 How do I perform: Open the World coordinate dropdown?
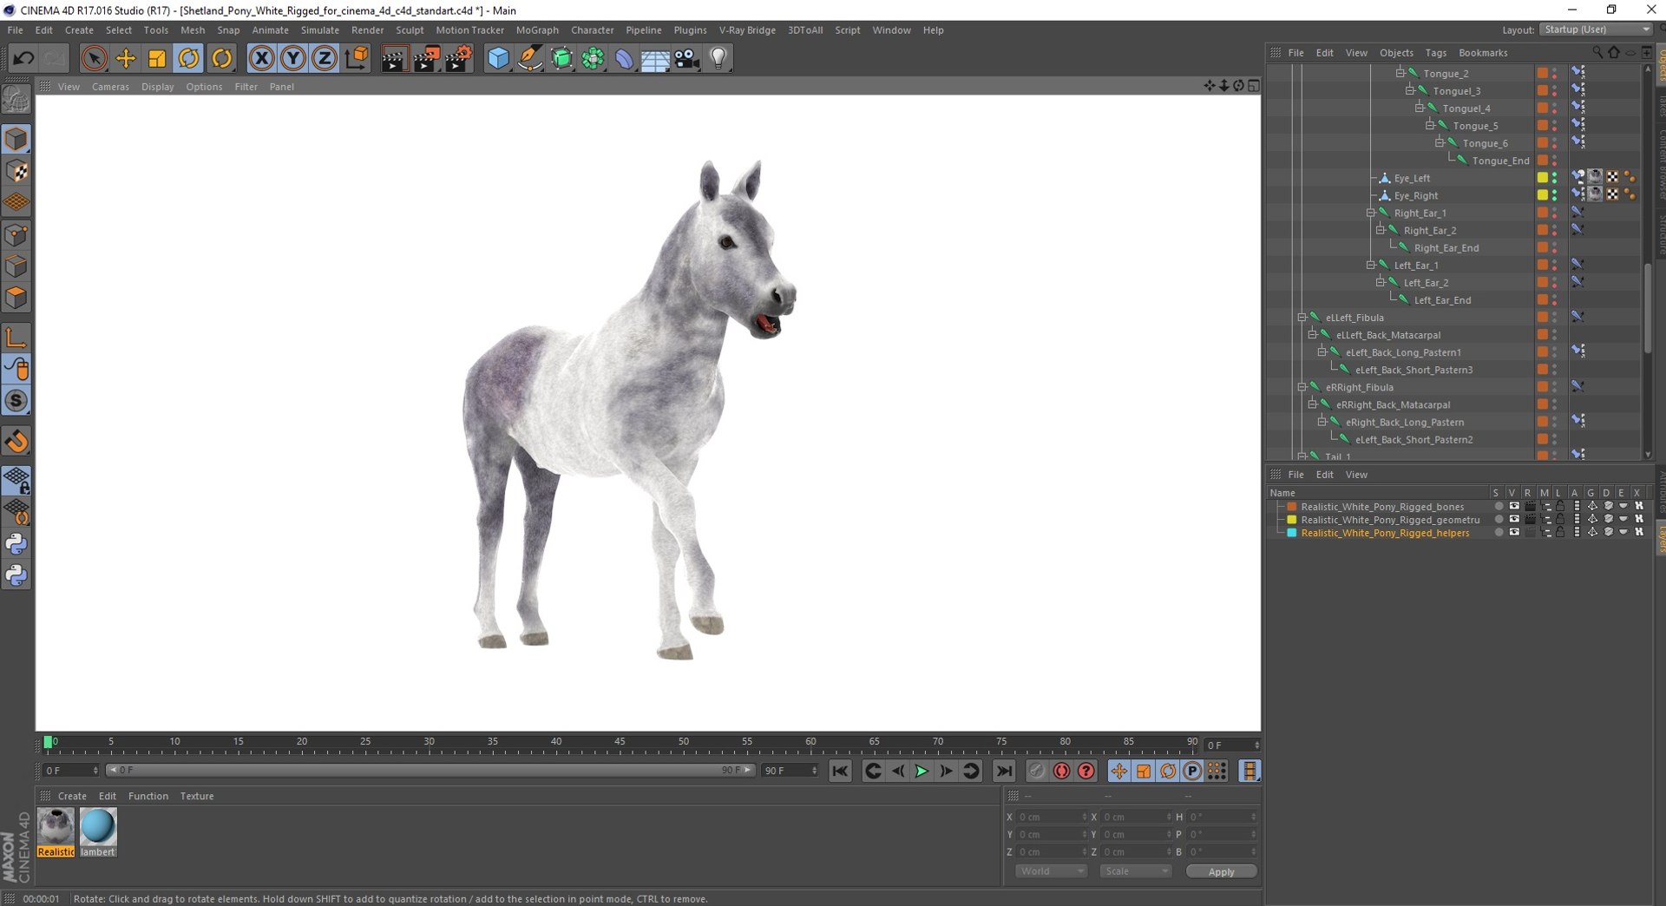(1051, 871)
